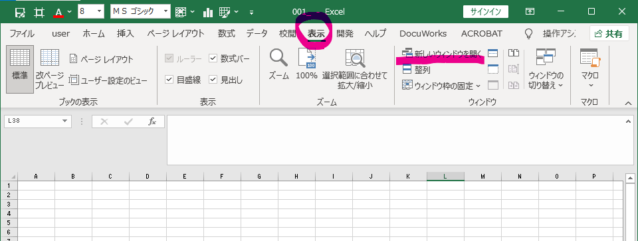Viewport: 638px width, 241px height.
Task: Open the user tab
Action: coord(60,34)
